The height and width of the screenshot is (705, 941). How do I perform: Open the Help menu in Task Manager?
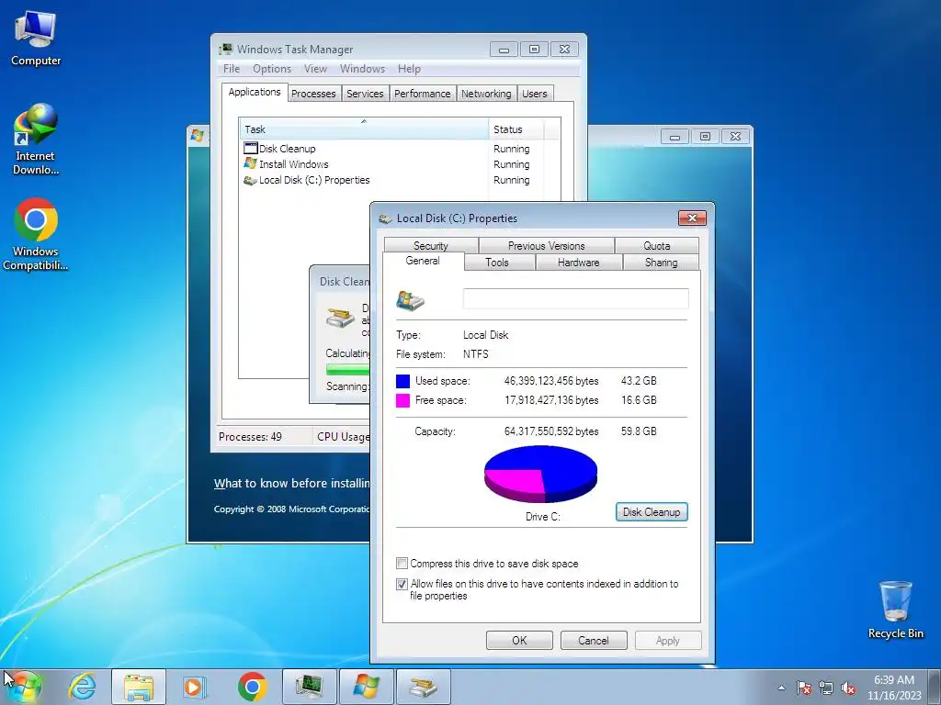[409, 68]
